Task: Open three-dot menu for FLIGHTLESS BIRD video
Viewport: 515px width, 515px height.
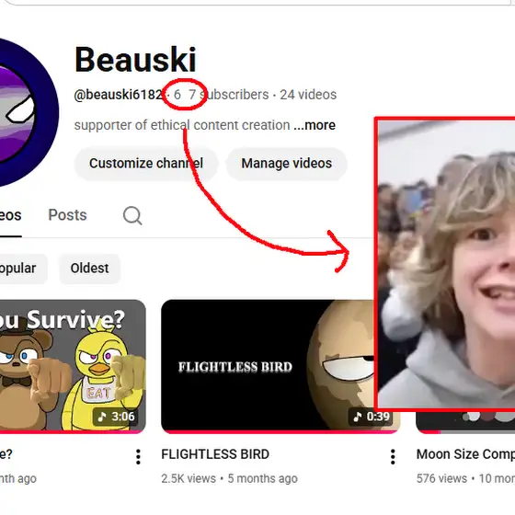Action: [393, 456]
